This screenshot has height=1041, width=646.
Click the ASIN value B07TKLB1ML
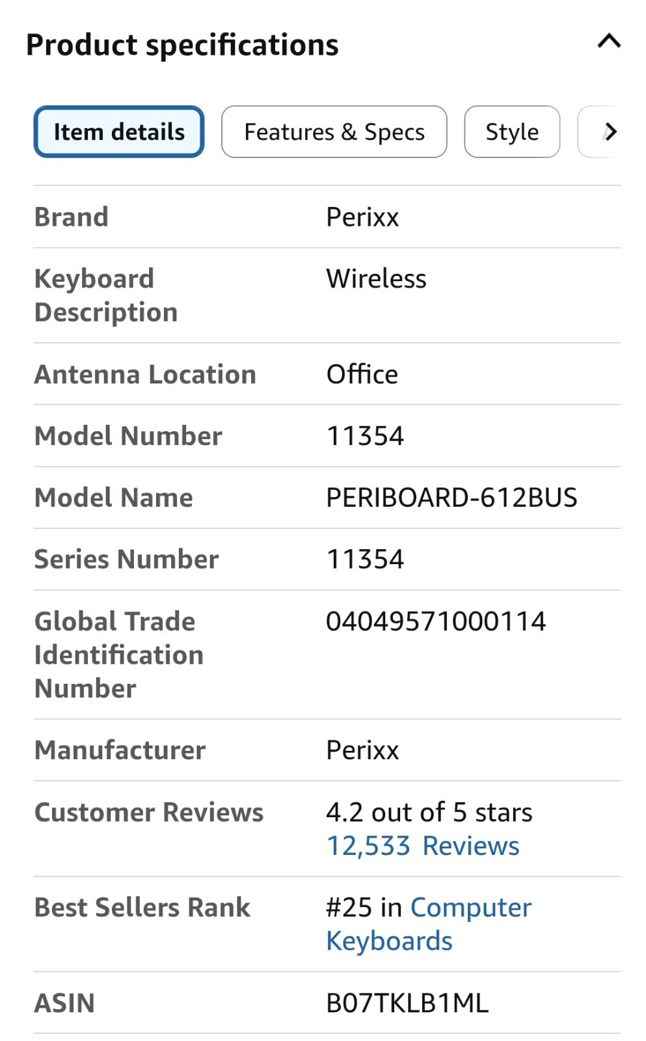pyautogui.click(x=407, y=1003)
